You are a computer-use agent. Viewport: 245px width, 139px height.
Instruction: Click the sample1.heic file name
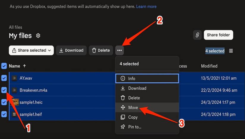coord(31,102)
